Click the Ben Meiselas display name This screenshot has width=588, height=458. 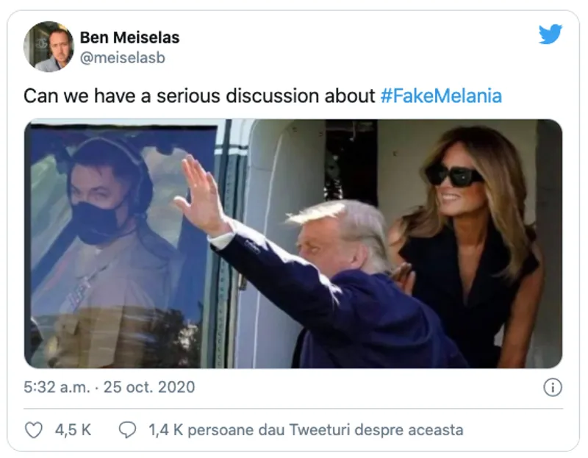(129, 37)
